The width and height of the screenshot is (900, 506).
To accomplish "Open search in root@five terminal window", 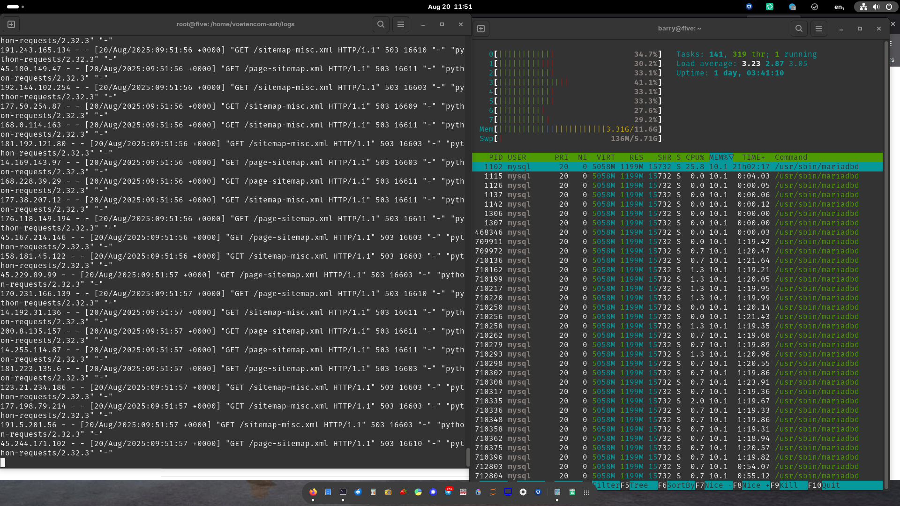I will 381,24.
